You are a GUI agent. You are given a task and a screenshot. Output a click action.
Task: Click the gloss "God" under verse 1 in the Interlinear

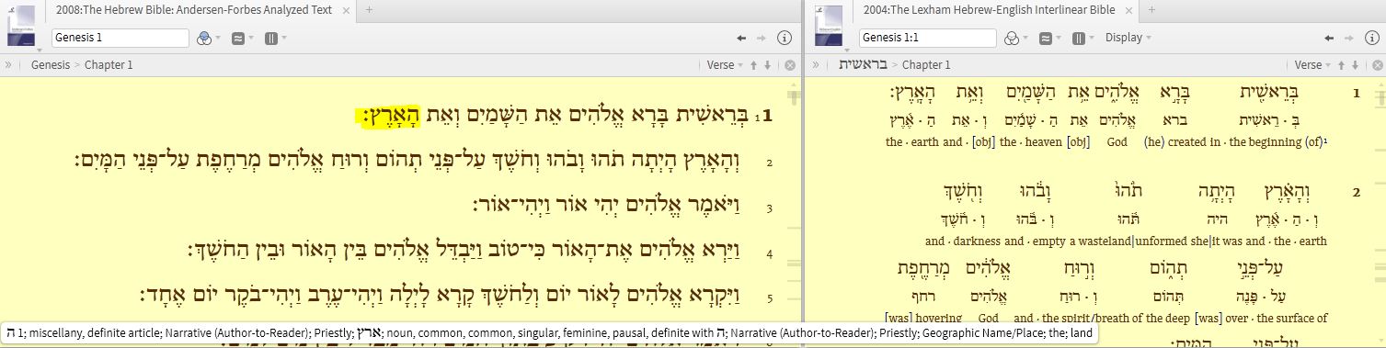click(1117, 142)
